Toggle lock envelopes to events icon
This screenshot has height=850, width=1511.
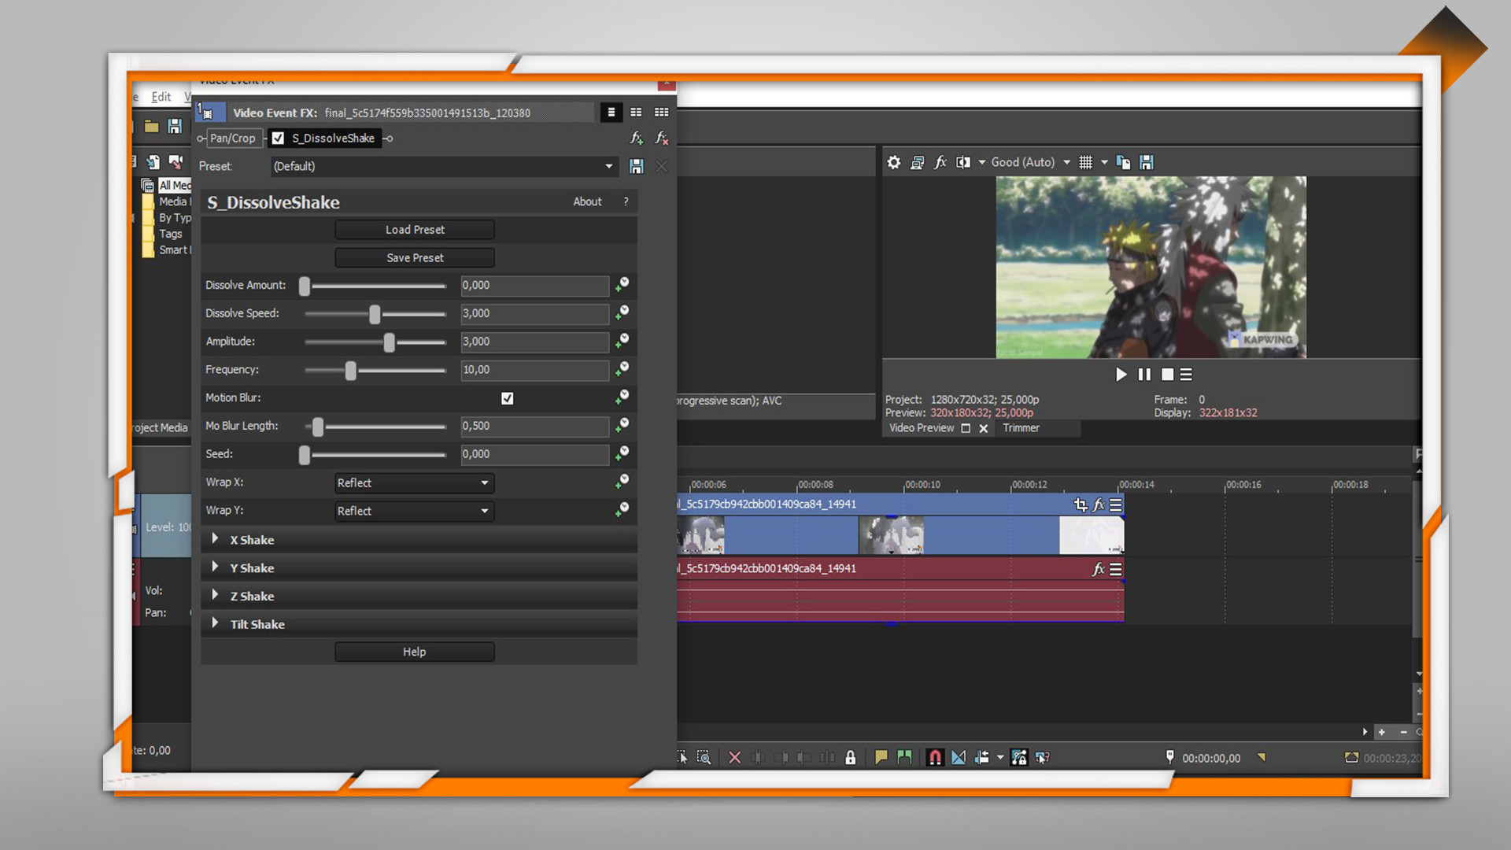point(1019,757)
